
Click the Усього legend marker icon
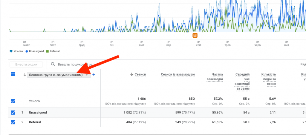click(x=11, y=51)
